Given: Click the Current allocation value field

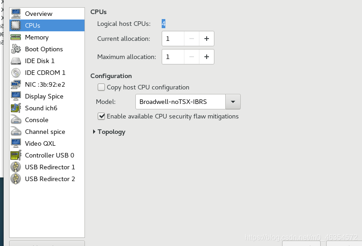Looking at the screenshot, I should pyautogui.click(x=173, y=39).
